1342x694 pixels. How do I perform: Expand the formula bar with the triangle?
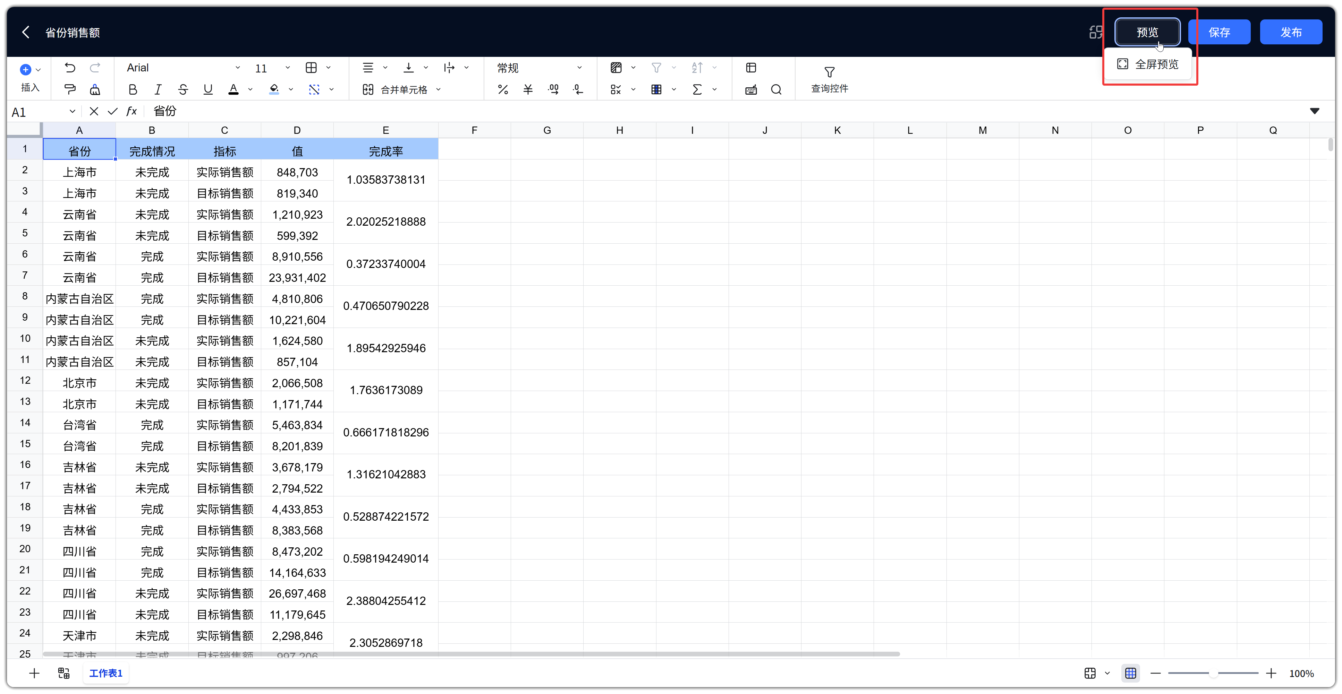pyautogui.click(x=1314, y=111)
